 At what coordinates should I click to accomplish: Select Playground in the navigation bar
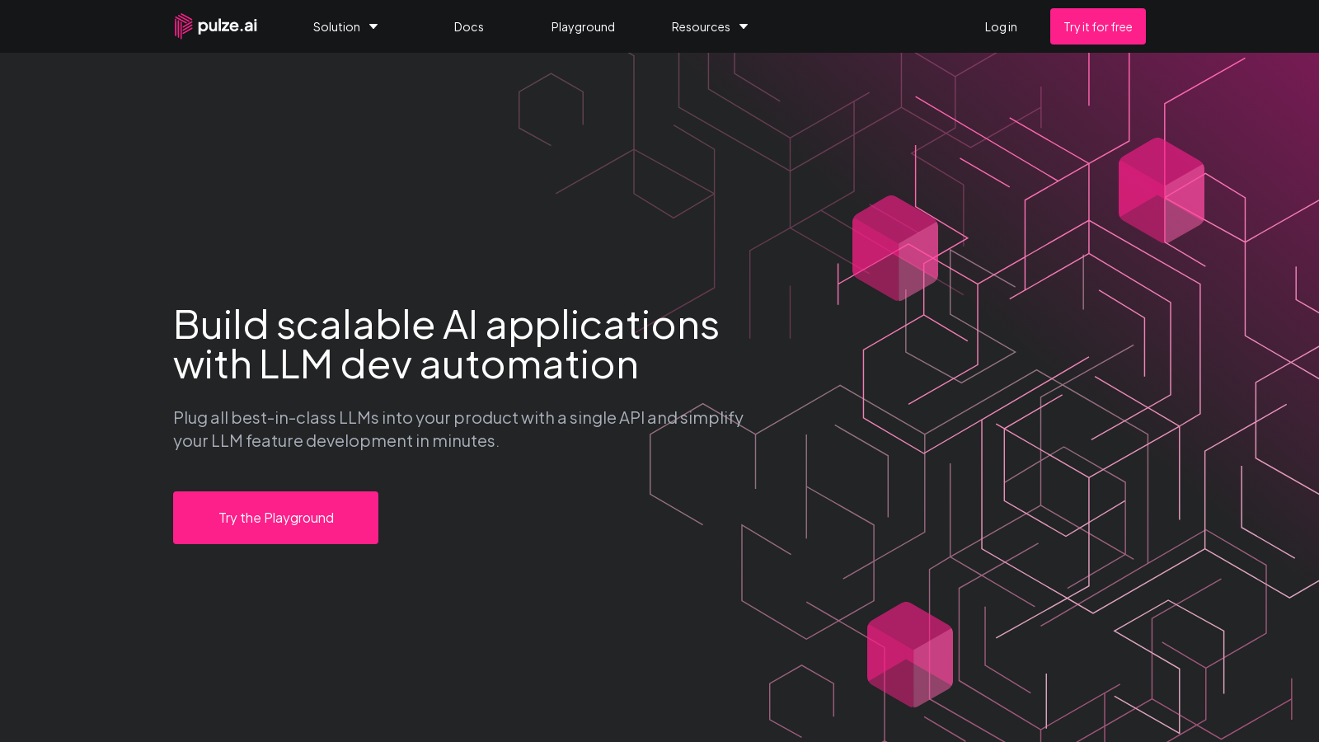(583, 27)
